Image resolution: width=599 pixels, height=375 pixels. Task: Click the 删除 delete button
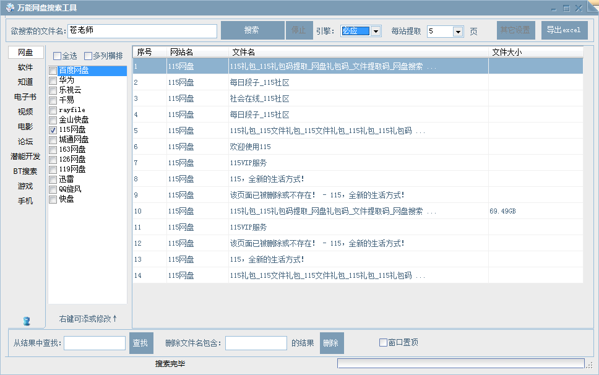[332, 343]
